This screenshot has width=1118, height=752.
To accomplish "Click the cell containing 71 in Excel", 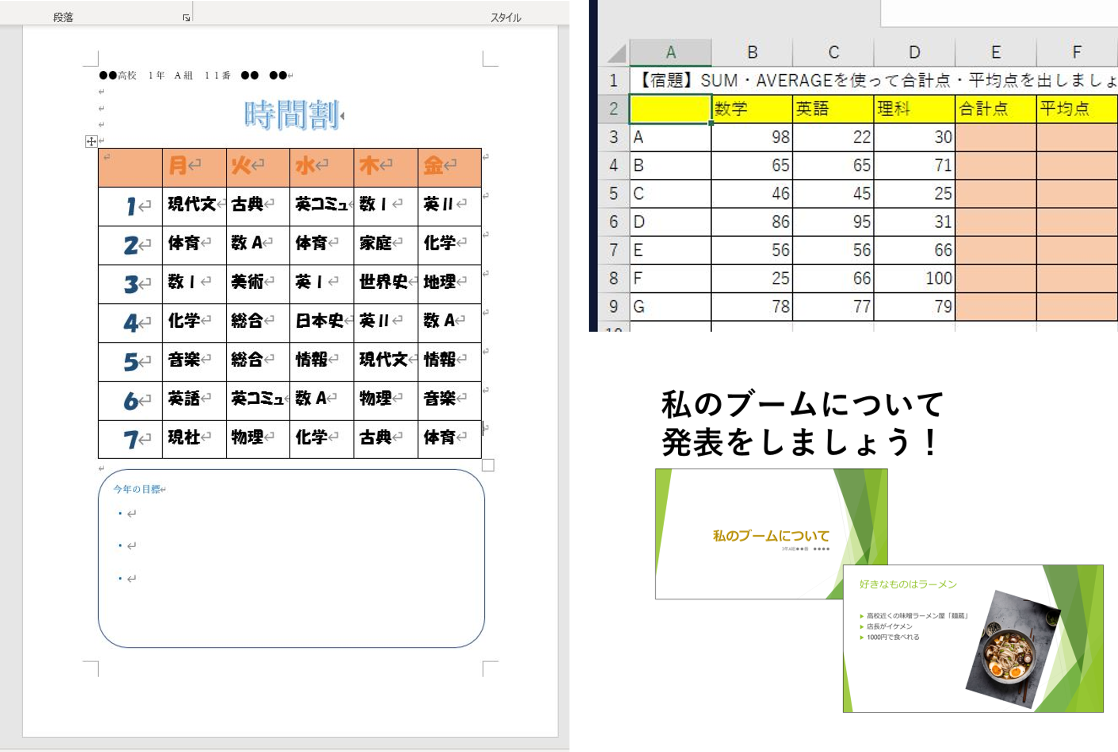I will tap(914, 166).
